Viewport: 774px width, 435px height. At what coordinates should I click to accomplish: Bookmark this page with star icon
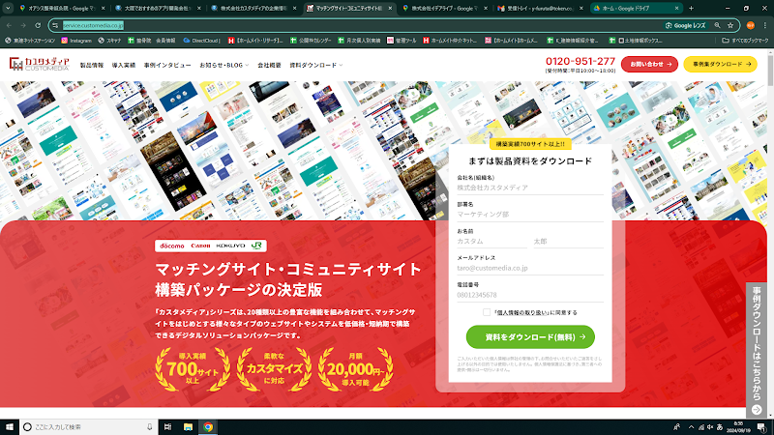(x=730, y=25)
